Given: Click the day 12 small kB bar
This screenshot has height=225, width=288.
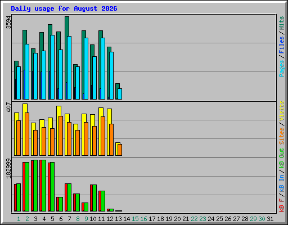Looking at the screenshot, I should [110, 210].
